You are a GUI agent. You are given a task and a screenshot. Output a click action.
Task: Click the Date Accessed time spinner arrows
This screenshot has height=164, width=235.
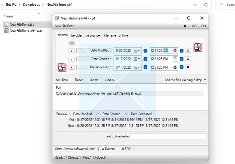pyautogui.click(x=175, y=67)
